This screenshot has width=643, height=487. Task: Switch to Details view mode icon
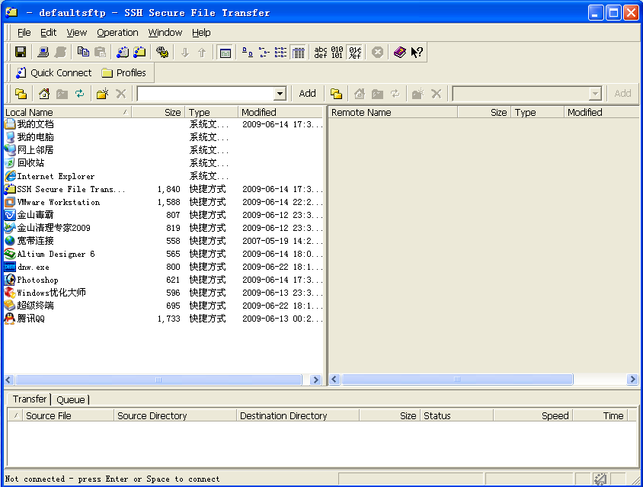click(x=299, y=52)
